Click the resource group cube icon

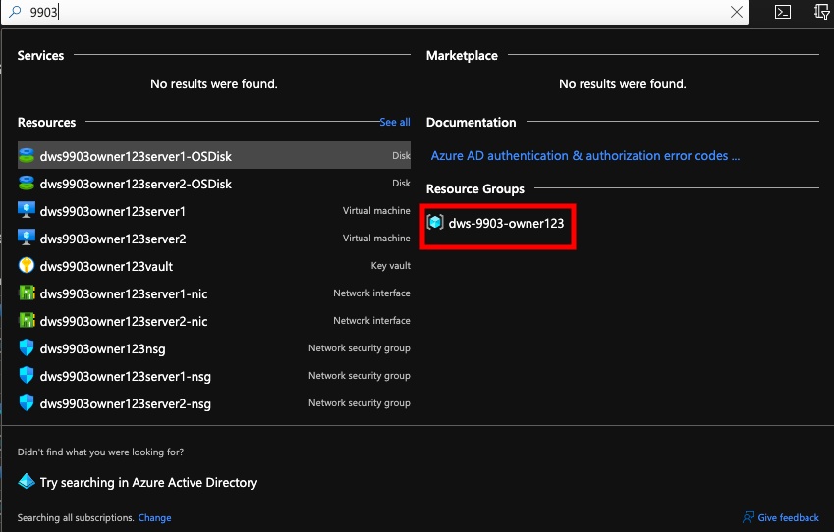(x=435, y=222)
